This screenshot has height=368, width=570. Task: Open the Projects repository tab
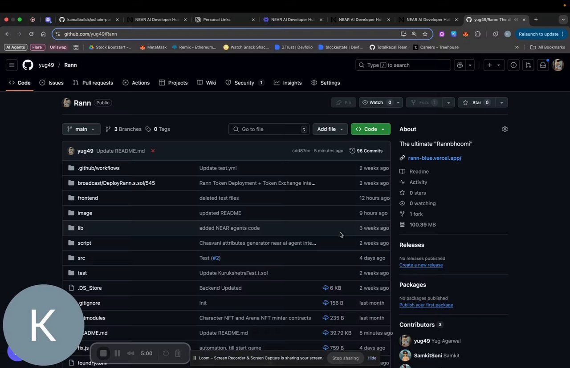tap(173, 83)
